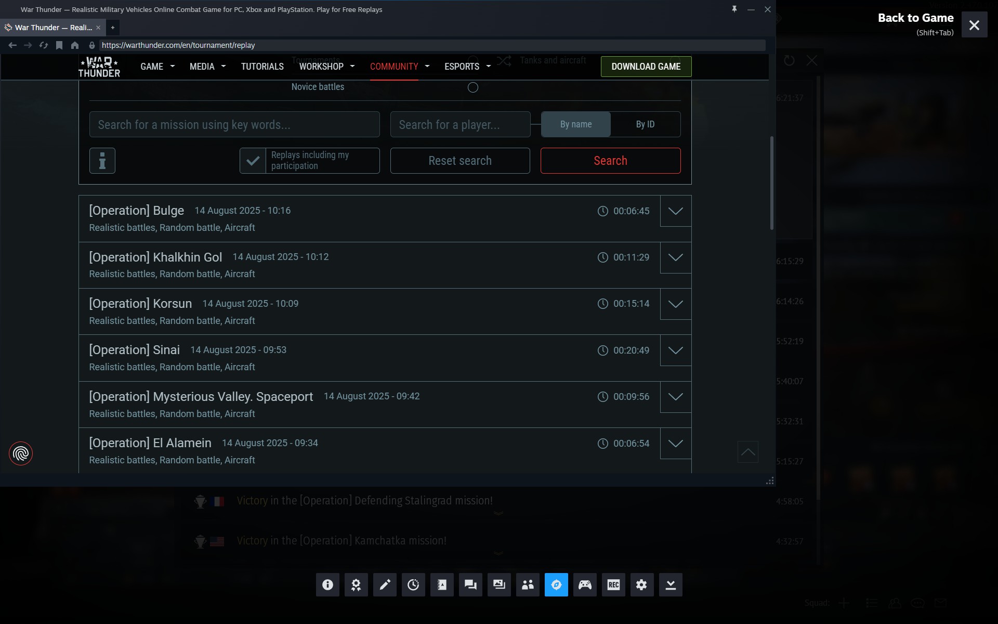Viewport: 998px width, 624px height.
Task: Expand the [Operation] Khalkhin Gol replay
Action: (x=676, y=257)
